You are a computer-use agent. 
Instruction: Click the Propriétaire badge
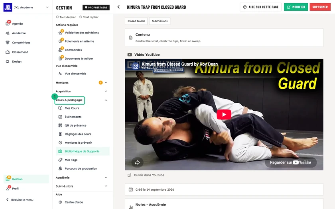tap(96, 8)
